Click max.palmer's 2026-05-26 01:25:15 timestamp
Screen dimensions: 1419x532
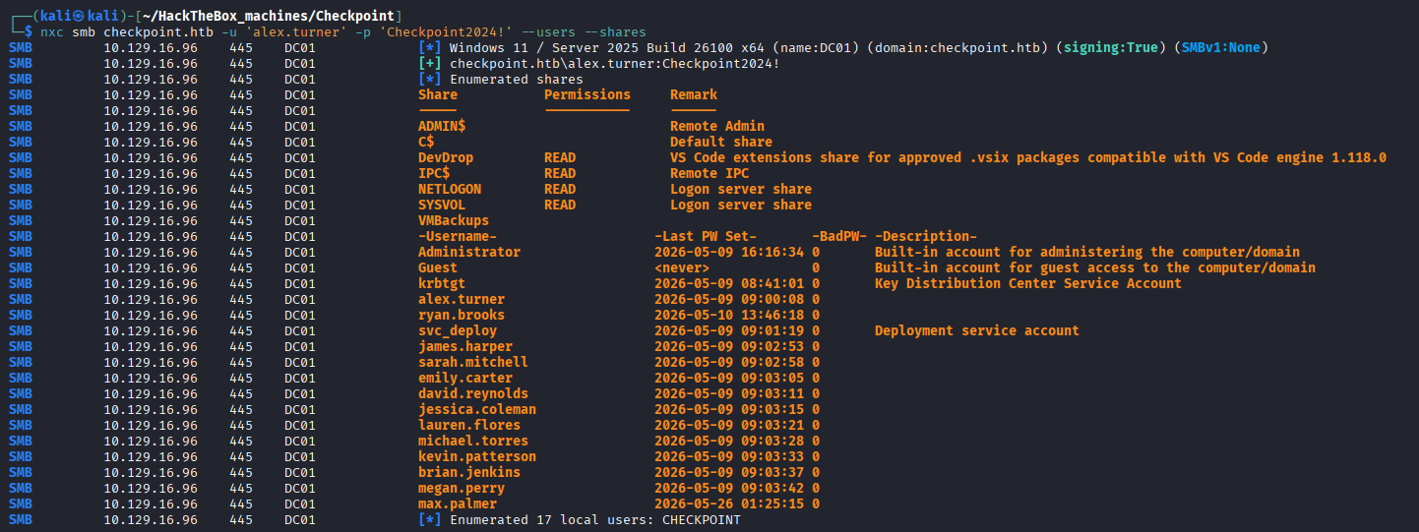pos(729,503)
